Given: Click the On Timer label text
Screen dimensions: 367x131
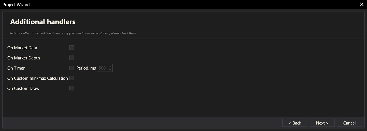Looking at the screenshot, I should click(16, 68).
